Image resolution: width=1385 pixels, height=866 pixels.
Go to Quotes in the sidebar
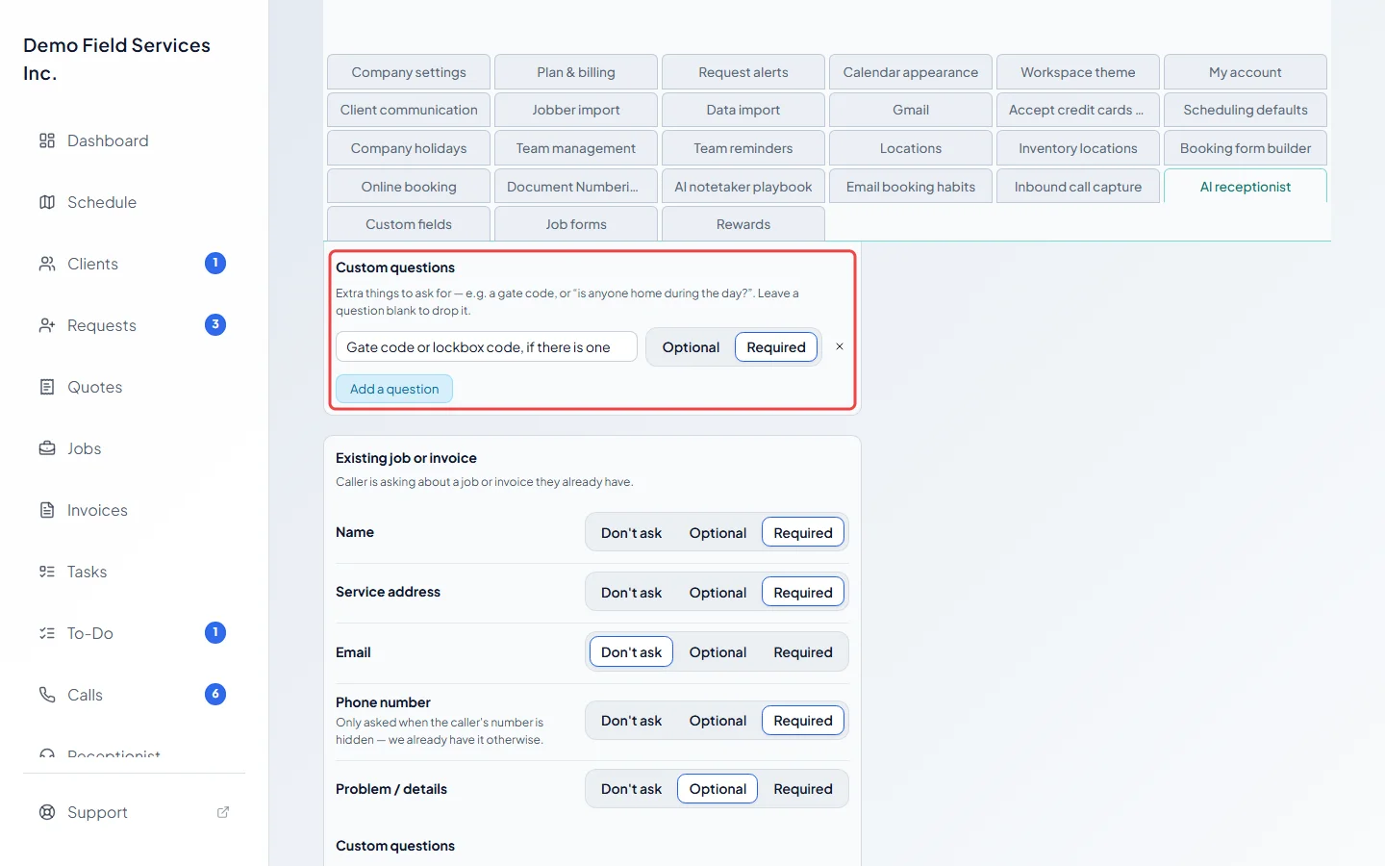[x=135, y=387]
